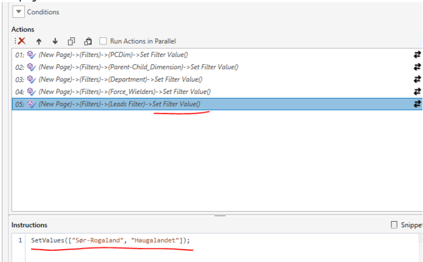This screenshot has height=262, width=423.
Task: Toggle the Snippet checkbox
Action: pos(394,225)
